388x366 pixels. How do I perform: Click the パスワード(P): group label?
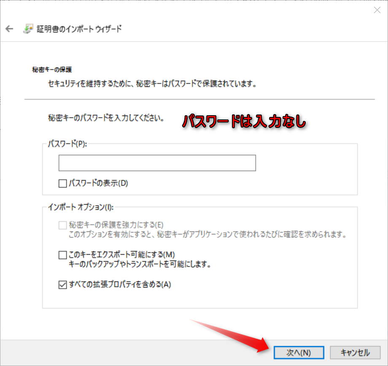[67, 144]
